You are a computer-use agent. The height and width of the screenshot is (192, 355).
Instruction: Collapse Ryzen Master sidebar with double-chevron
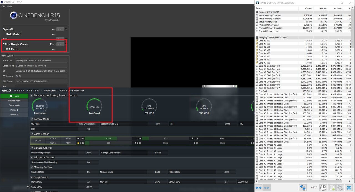[x=28, y=187]
